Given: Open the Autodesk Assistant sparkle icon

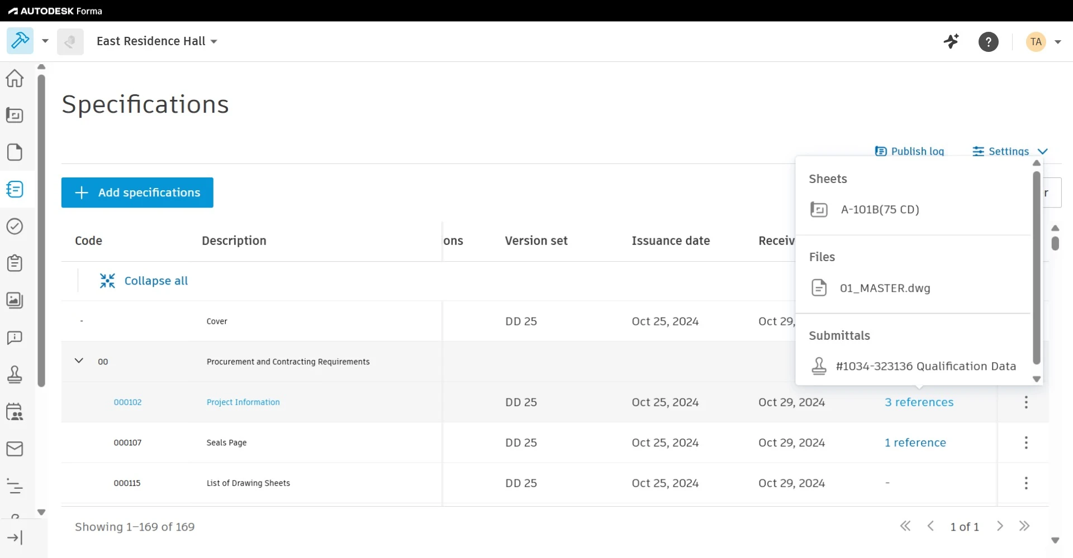Looking at the screenshot, I should click(x=951, y=41).
